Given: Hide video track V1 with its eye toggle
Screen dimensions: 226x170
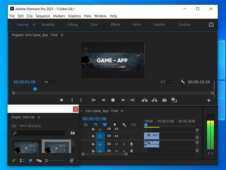Looking at the screenshot, I should coord(116,136).
